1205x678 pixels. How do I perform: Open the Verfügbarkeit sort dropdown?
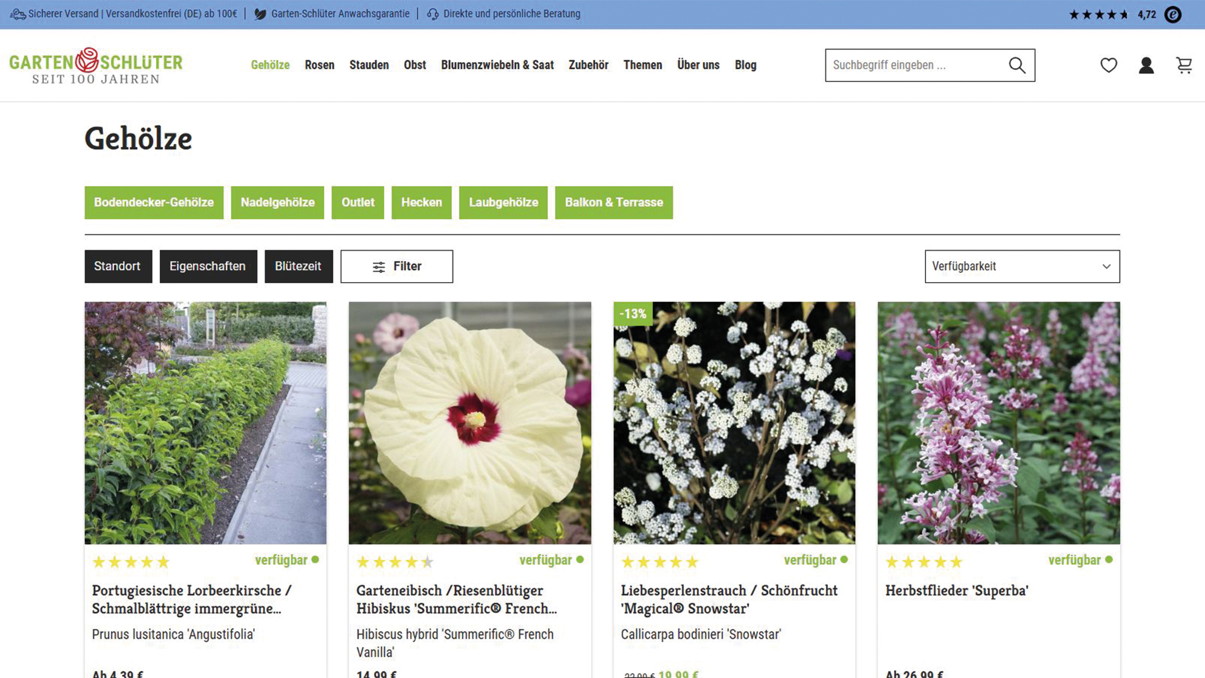pyautogui.click(x=1022, y=266)
